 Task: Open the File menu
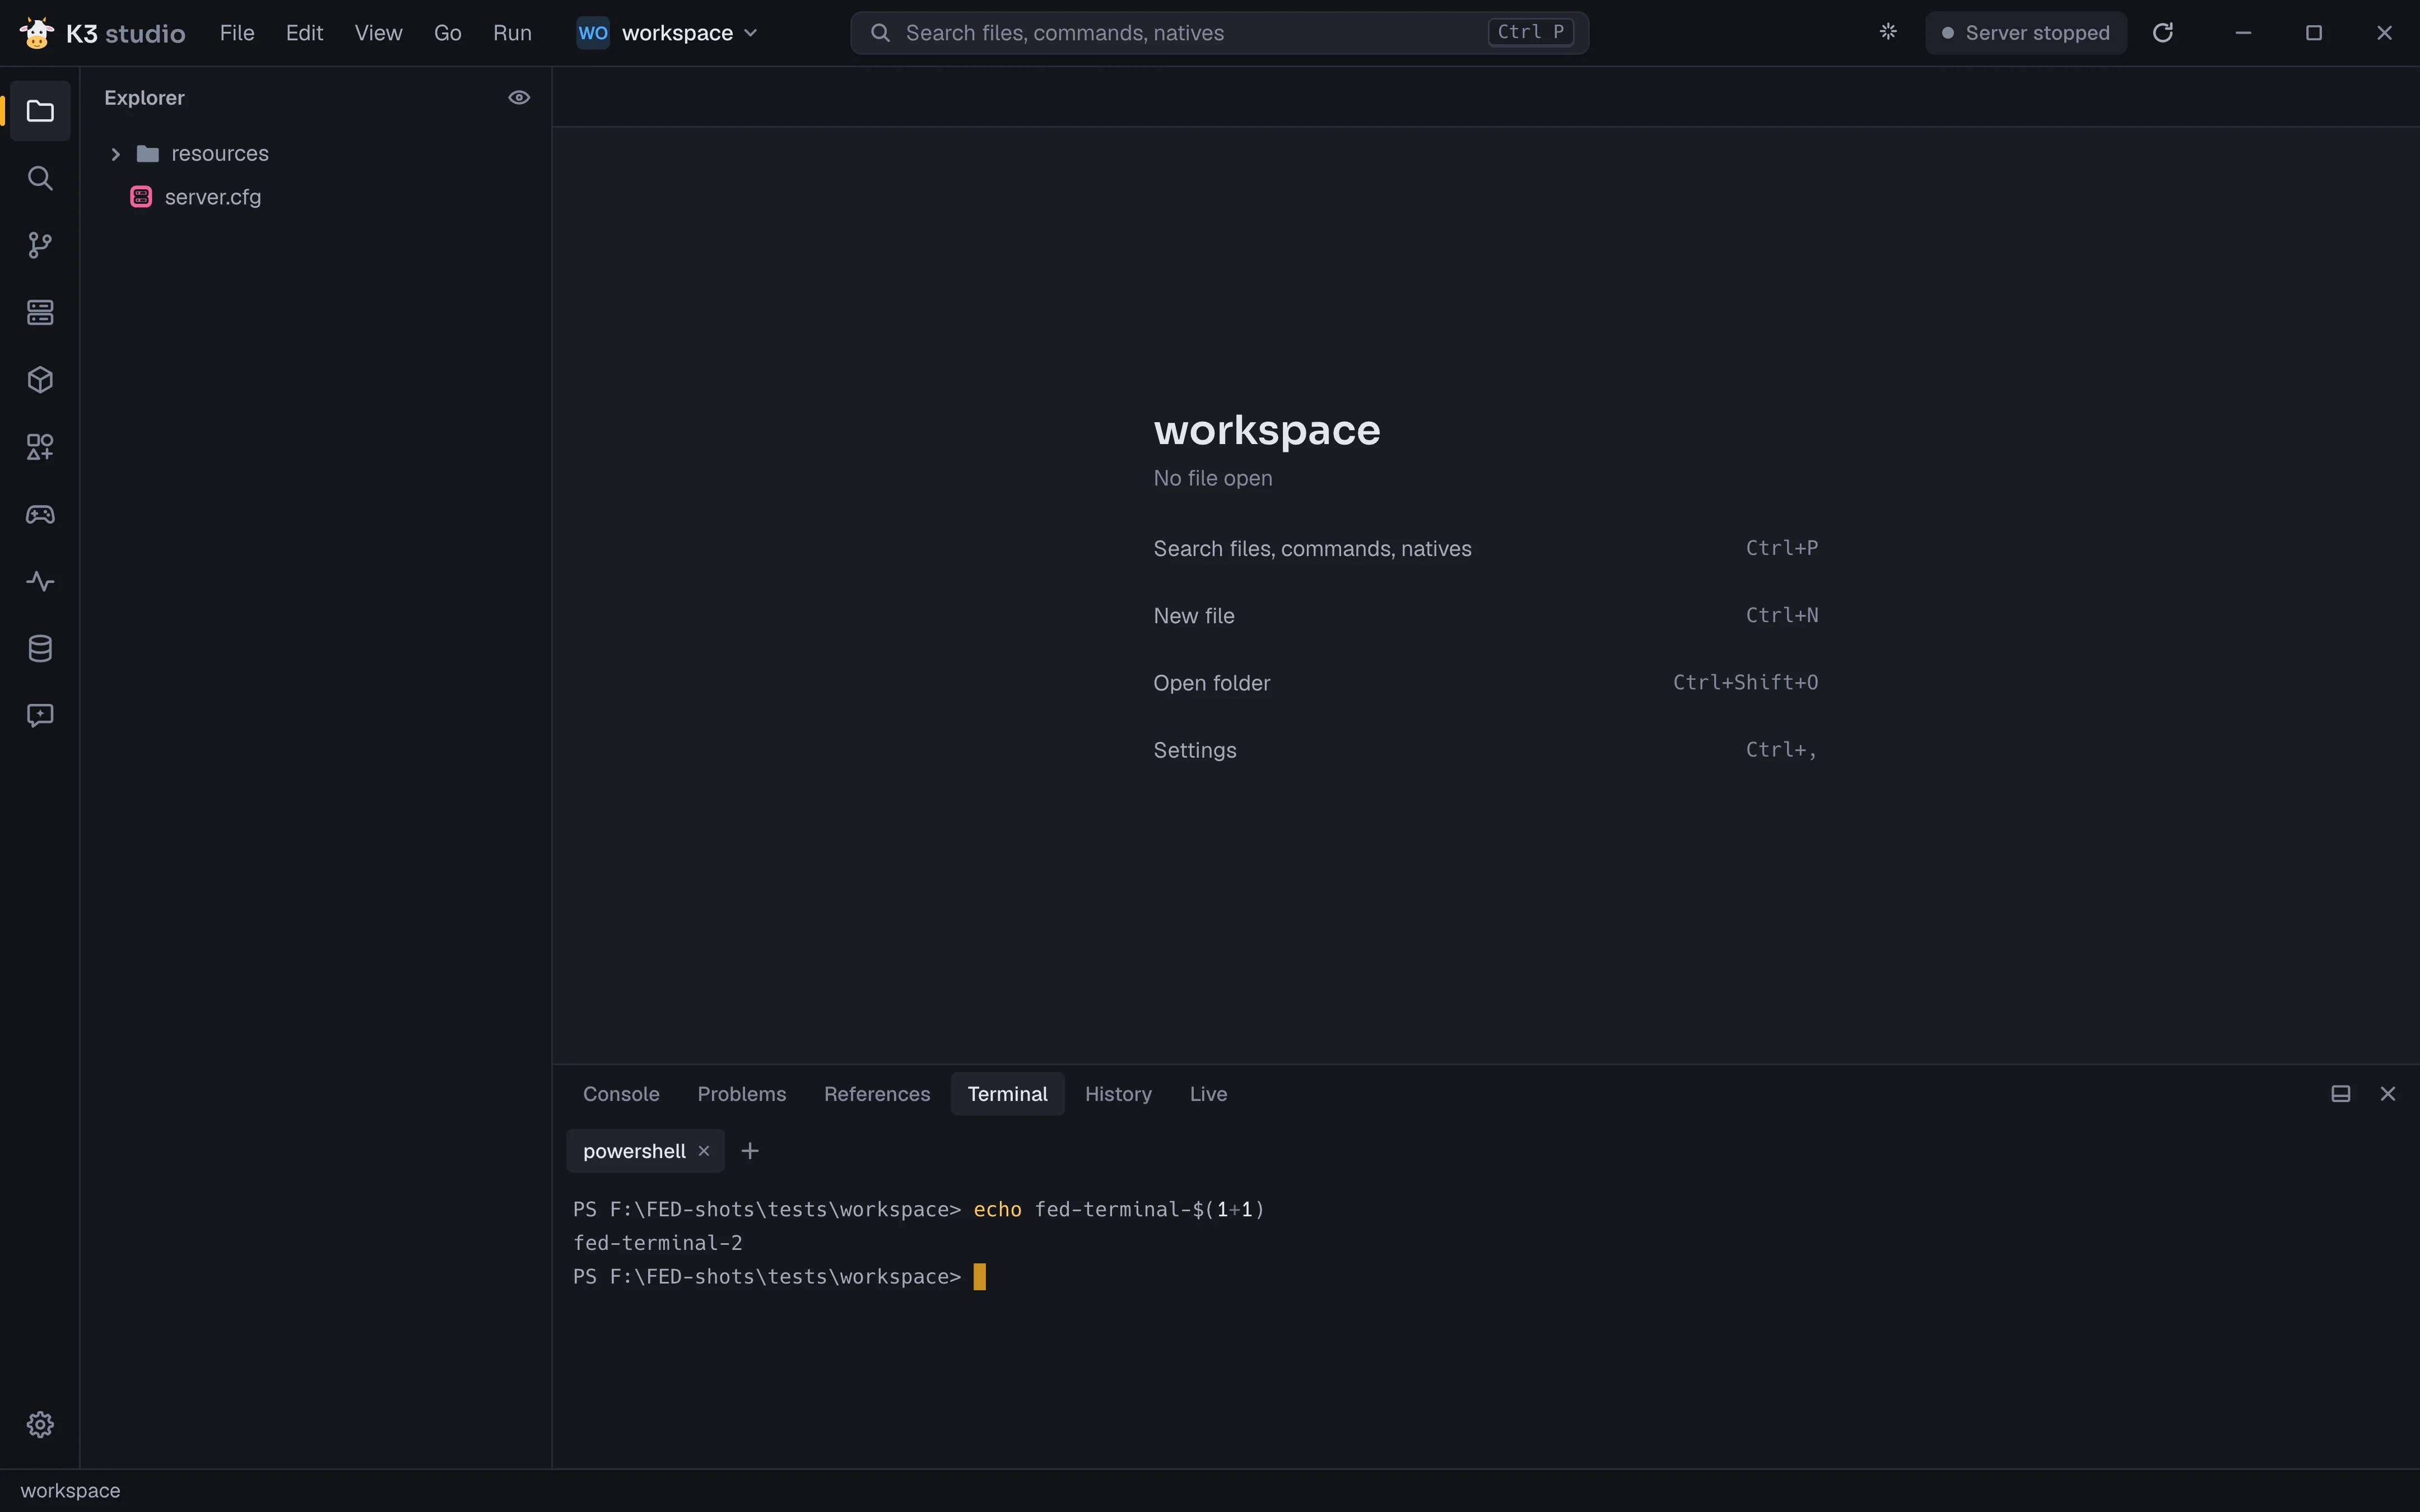click(x=237, y=33)
